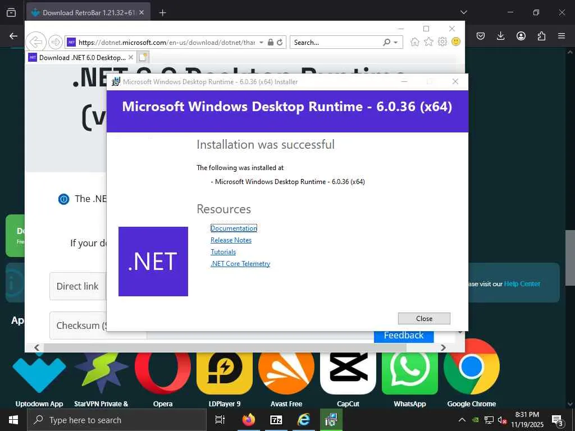The height and width of the screenshot is (431, 575).
Task: Click the Help Center link on Uptodown page
Action: [522, 283]
